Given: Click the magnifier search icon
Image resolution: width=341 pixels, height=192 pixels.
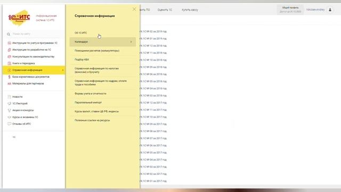Looking at the screenshot, I should pos(9,34).
